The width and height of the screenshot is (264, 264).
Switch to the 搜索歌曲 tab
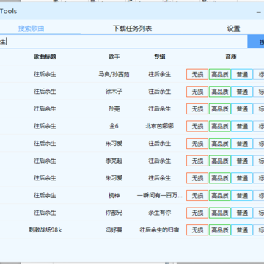(x=31, y=29)
